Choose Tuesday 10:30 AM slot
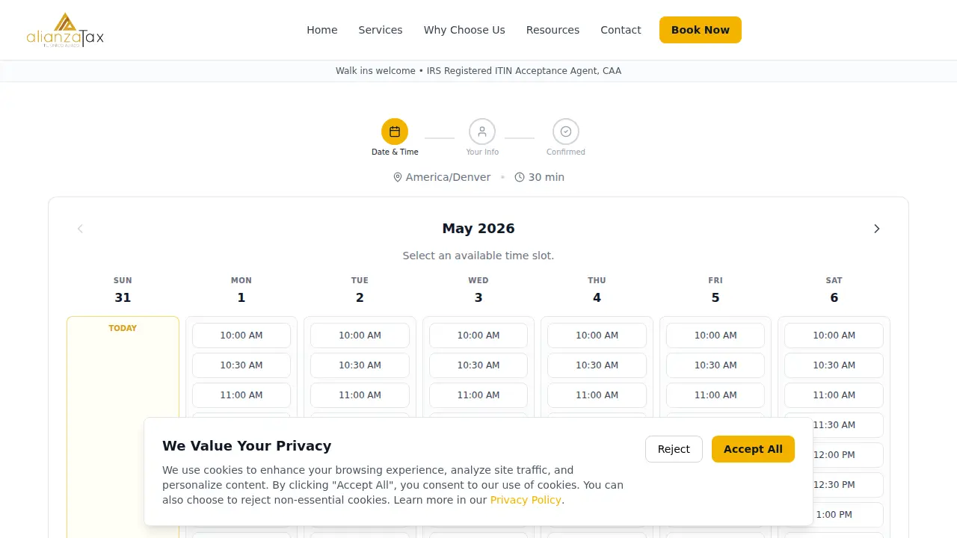Viewport: 957px width, 538px height. [360, 365]
